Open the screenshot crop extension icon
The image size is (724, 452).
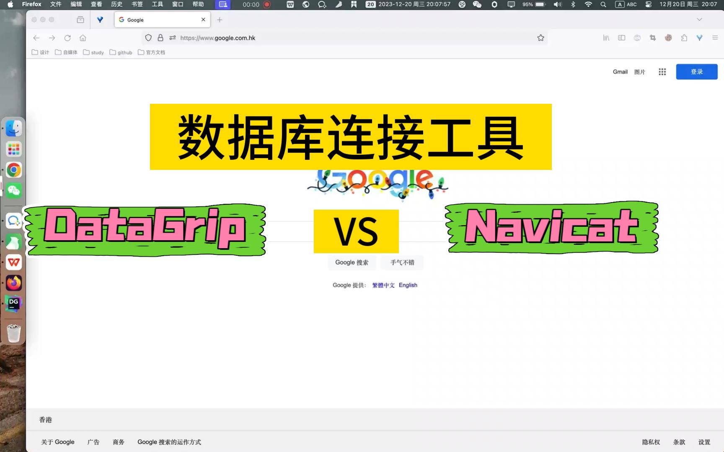pos(653,38)
